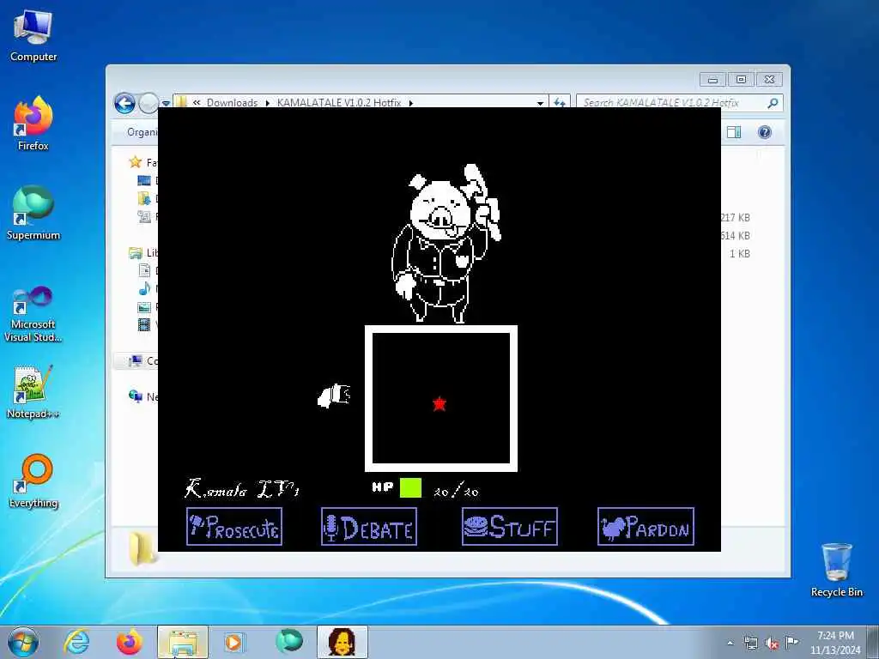
Task: Click the white pointing glove sprite
Action: [x=334, y=396]
